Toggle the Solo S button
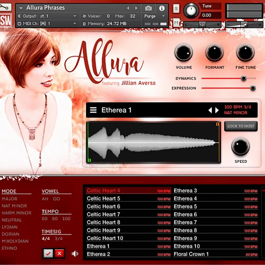265x265 pixels. tap(176, 8)
